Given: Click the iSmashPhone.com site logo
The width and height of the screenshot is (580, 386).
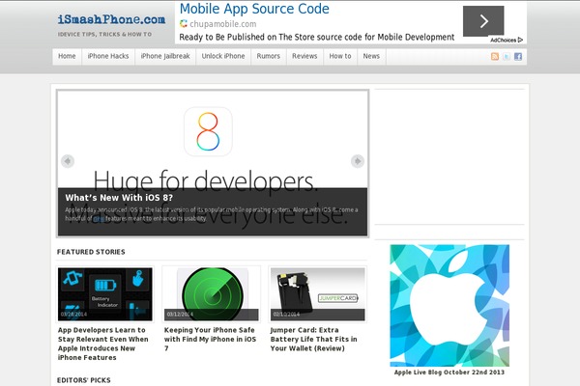Looking at the screenshot, I should coord(111,19).
